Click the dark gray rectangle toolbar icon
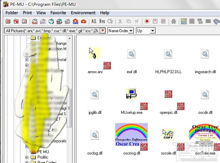This screenshot has width=220, height=163. click(x=208, y=21)
